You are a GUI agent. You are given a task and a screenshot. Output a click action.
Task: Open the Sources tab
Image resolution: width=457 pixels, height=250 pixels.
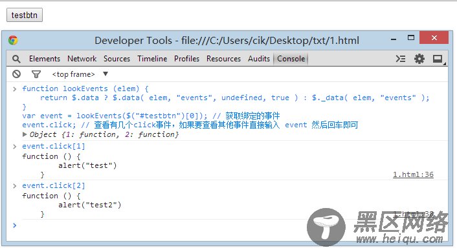(x=117, y=59)
